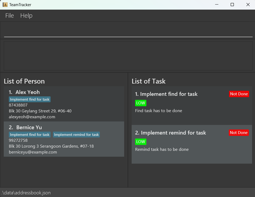Click LOW priority label on find task
This screenshot has height=197, width=255.
(141, 103)
